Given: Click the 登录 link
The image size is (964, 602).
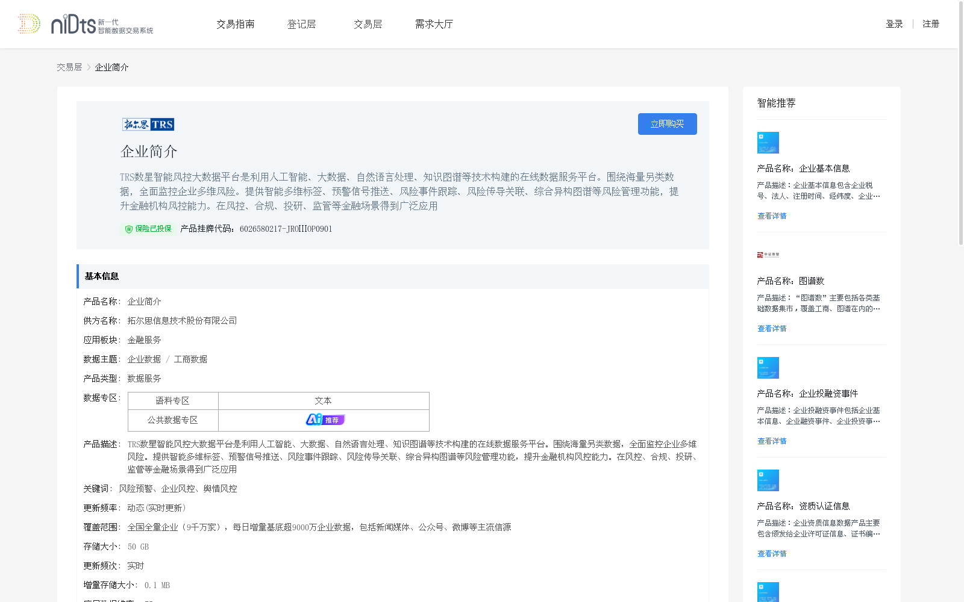Looking at the screenshot, I should click(894, 24).
